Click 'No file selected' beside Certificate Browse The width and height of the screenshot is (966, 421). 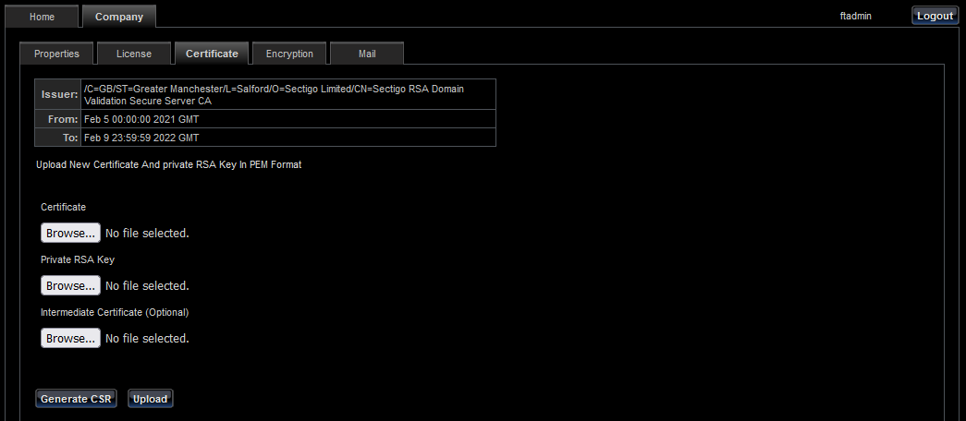pos(147,233)
